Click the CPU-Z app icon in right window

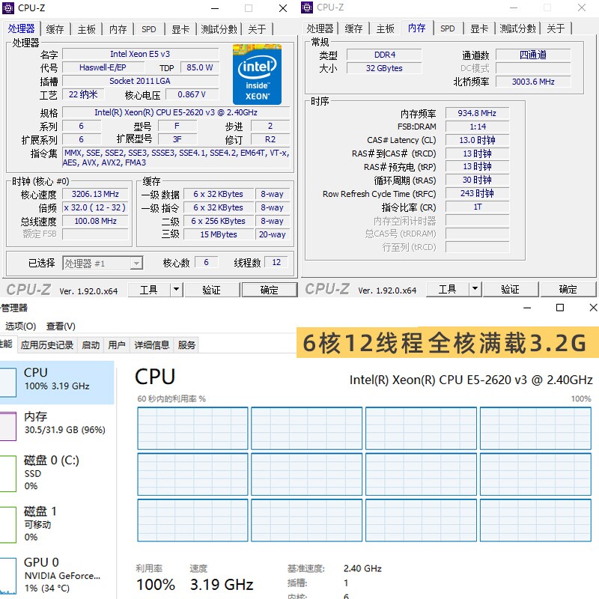[x=307, y=7]
